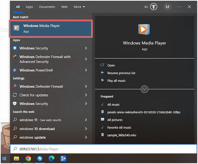Click the rewards points number 63
The width and height of the screenshot is (198, 164).
(146, 7)
